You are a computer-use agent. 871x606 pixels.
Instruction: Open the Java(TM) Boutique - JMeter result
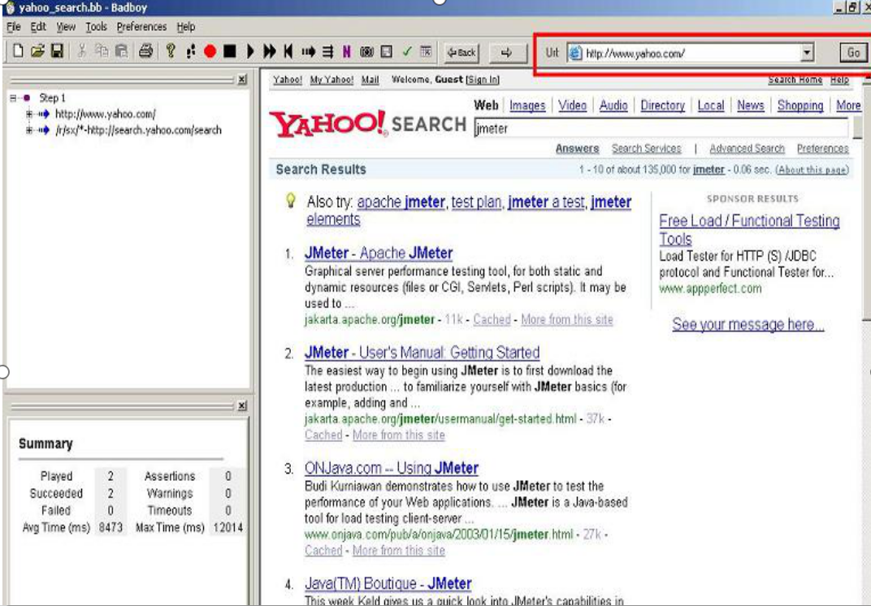coord(388,583)
